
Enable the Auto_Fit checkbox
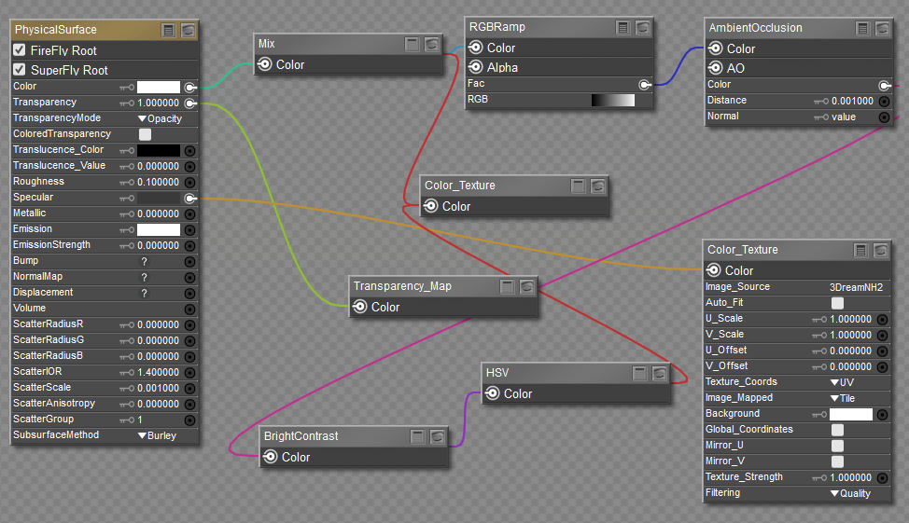coord(837,303)
